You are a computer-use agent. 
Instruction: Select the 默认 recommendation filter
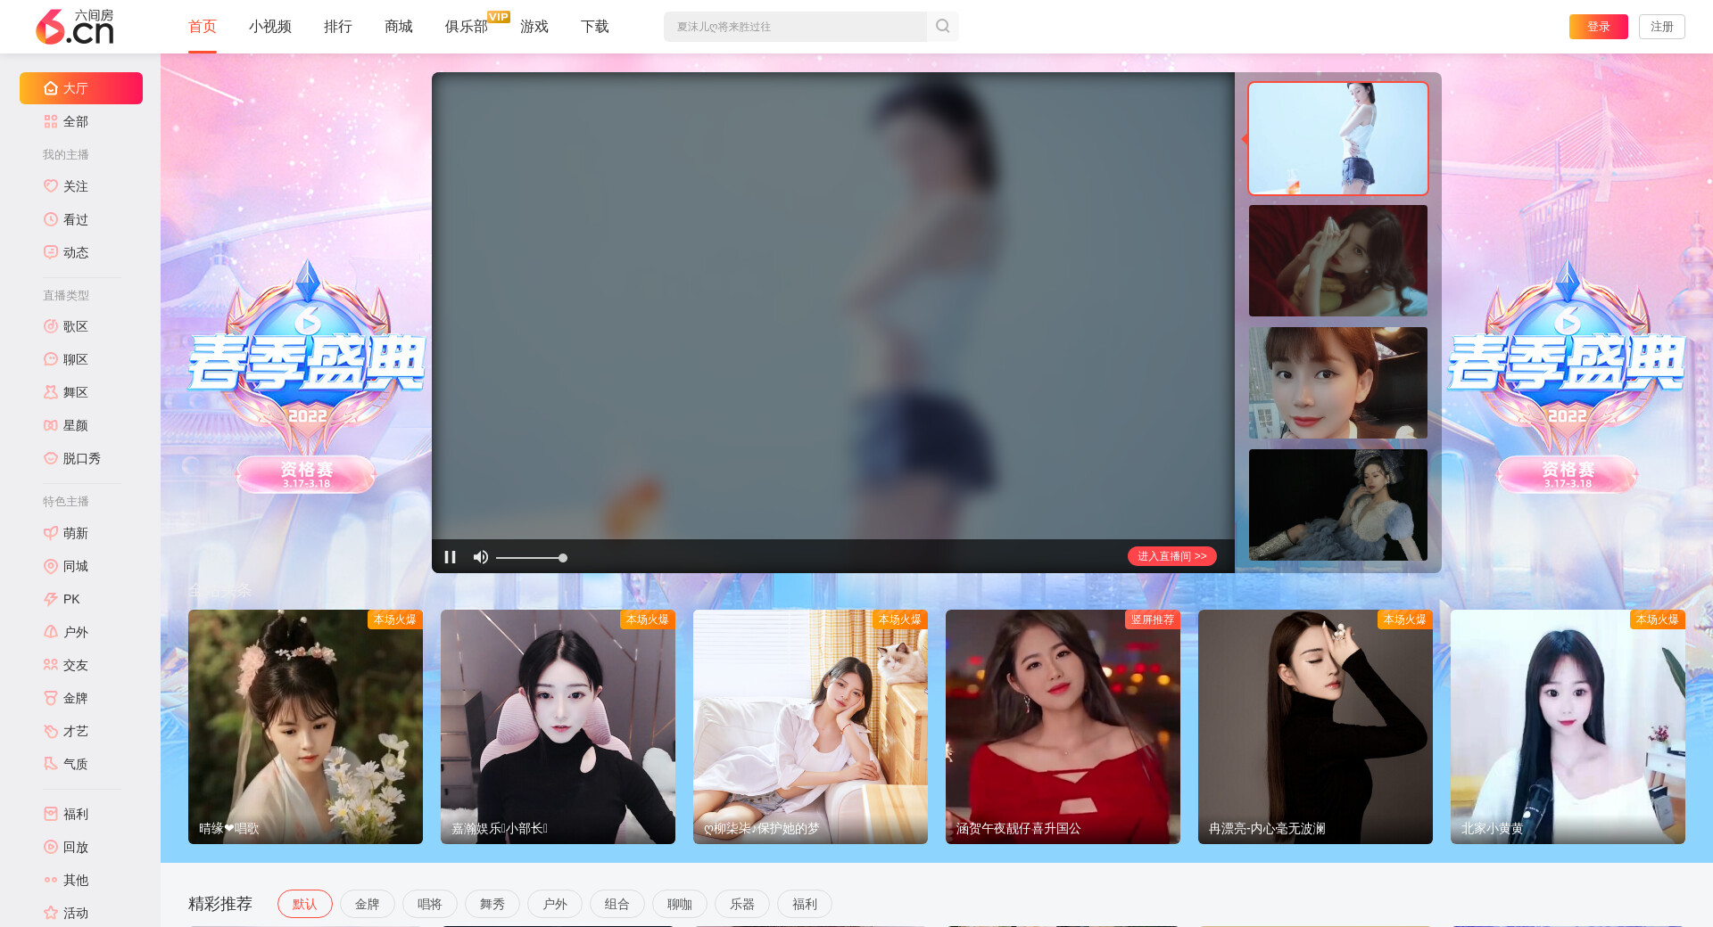pos(304,904)
